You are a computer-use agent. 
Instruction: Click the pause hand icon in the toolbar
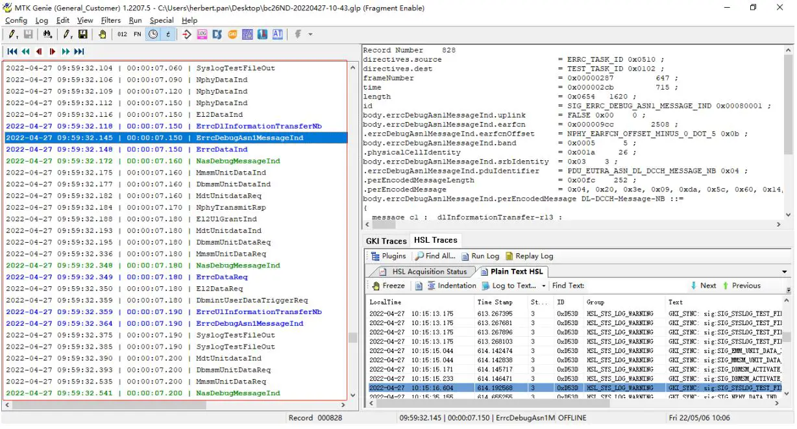pos(102,34)
